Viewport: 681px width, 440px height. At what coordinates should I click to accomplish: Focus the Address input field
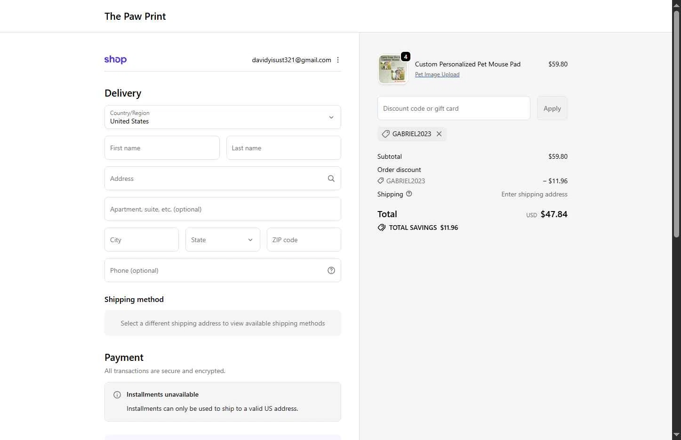click(x=223, y=179)
